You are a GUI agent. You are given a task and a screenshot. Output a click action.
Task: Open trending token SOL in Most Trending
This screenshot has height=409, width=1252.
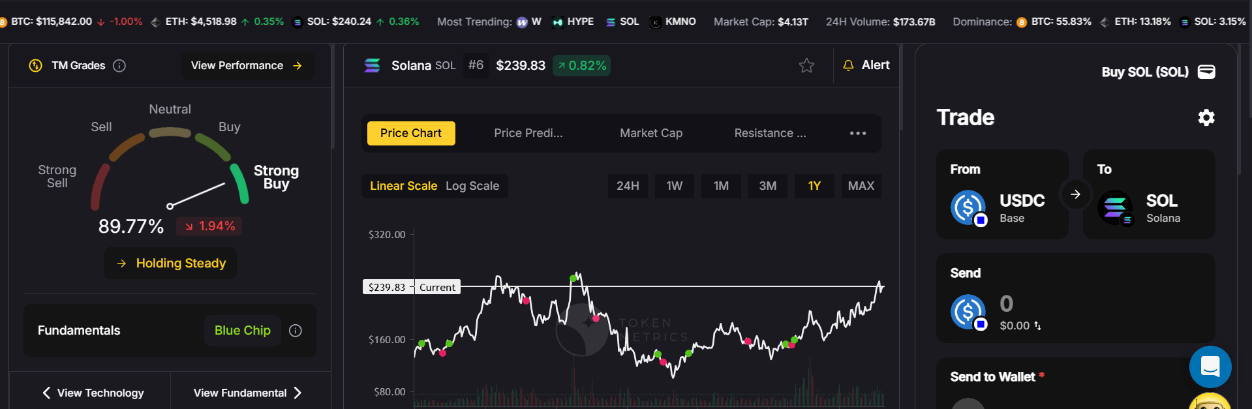[x=622, y=22]
